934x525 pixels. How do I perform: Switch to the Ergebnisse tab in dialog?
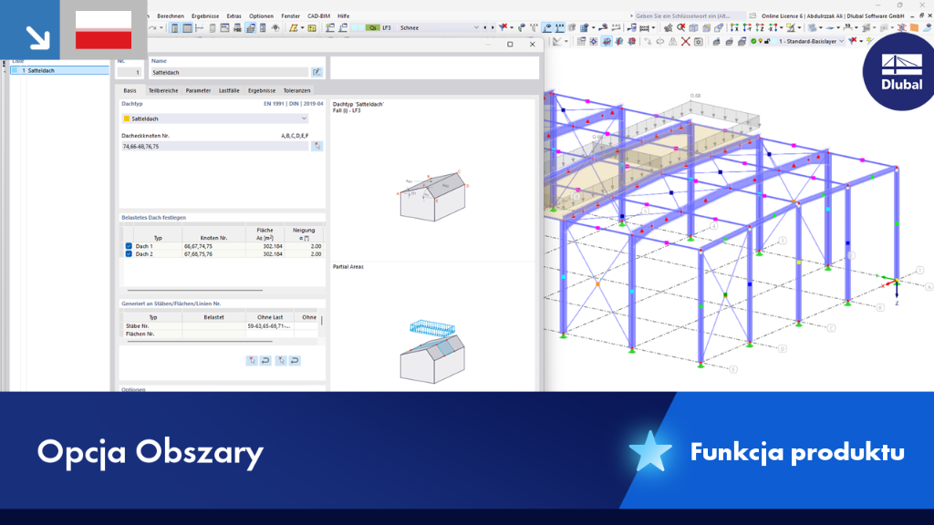[x=262, y=90]
